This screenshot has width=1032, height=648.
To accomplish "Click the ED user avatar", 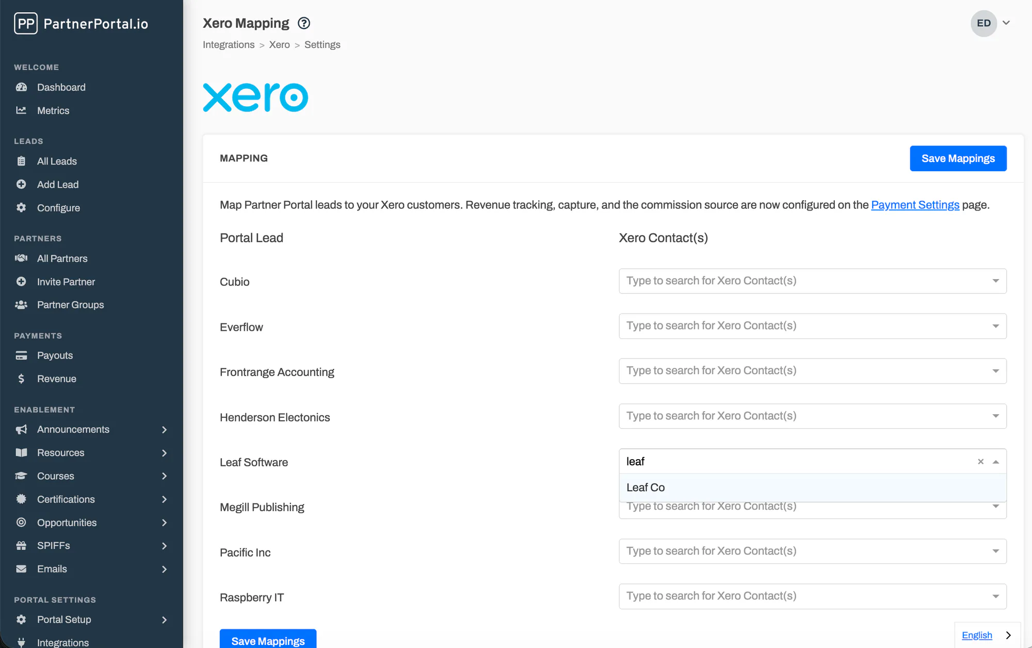I will [x=983, y=23].
